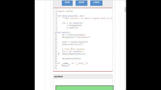161x90 pixels.
Task: Click the 'def main():' code line
Action: pos(64,32)
